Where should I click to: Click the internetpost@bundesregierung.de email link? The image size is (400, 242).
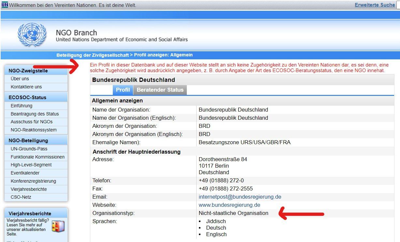240,197
